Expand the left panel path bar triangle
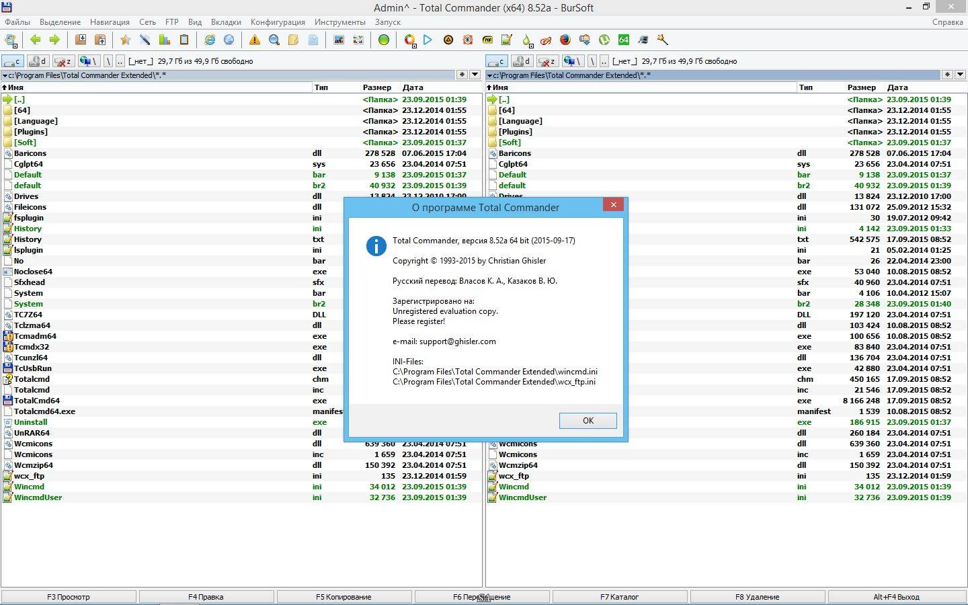The image size is (968, 605). [5, 75]
